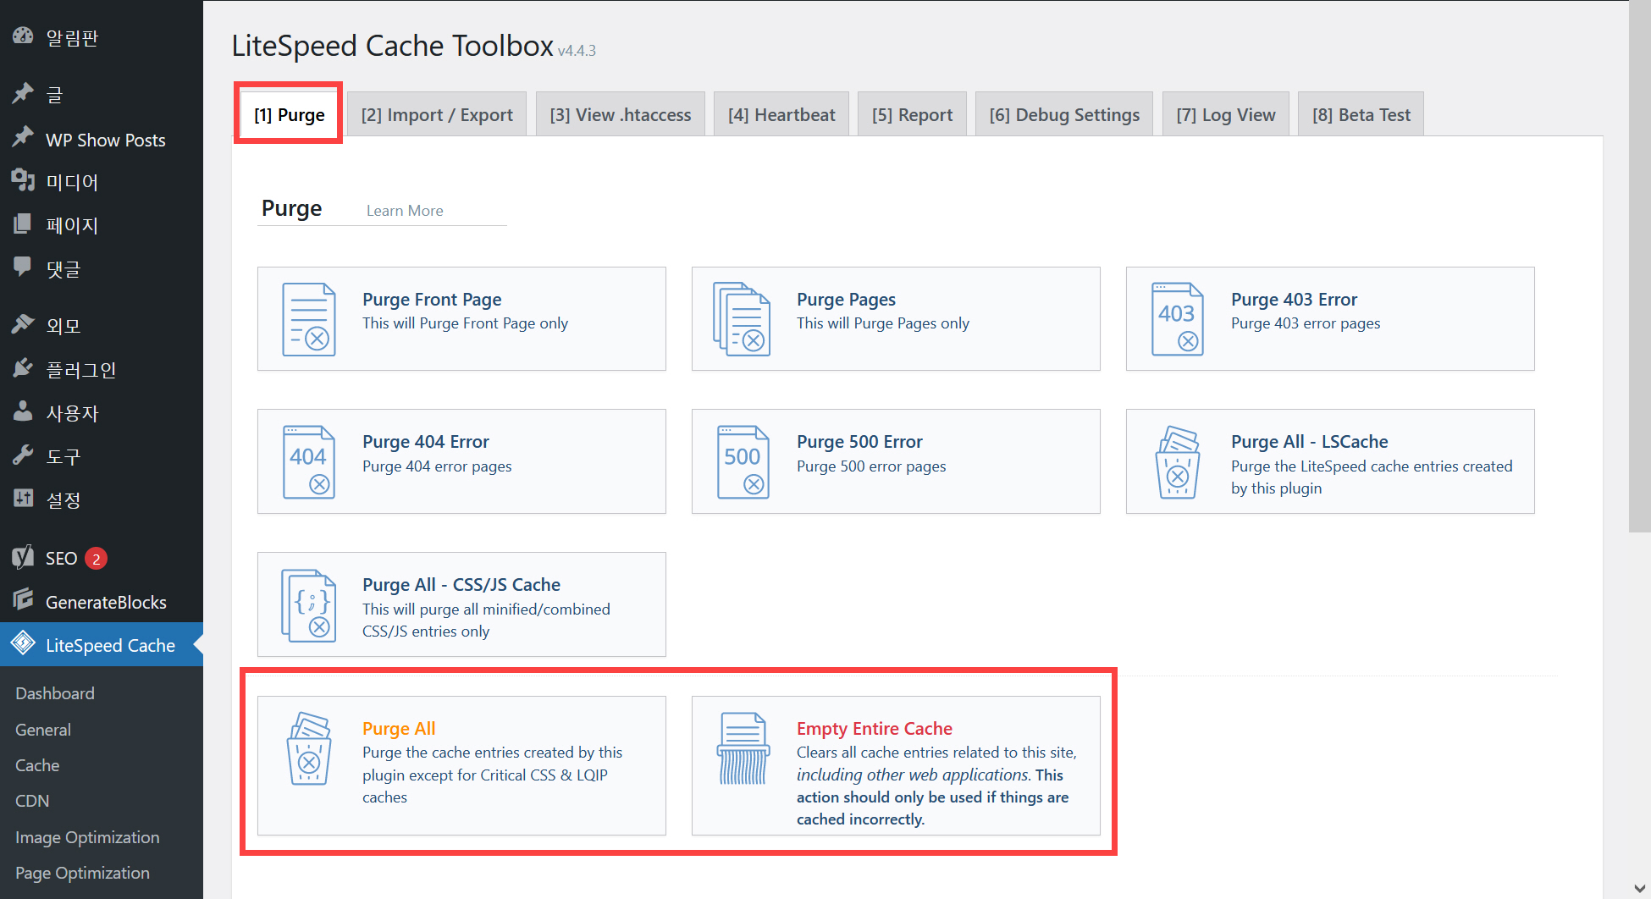Click the Purge All - LSCache trash icon
Viewport: 1651px width, 899px height.
(1178, 462)
